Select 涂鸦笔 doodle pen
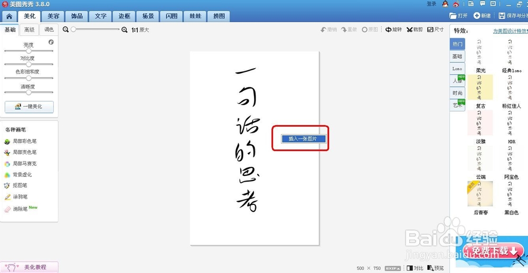 [x=15, y=197]
